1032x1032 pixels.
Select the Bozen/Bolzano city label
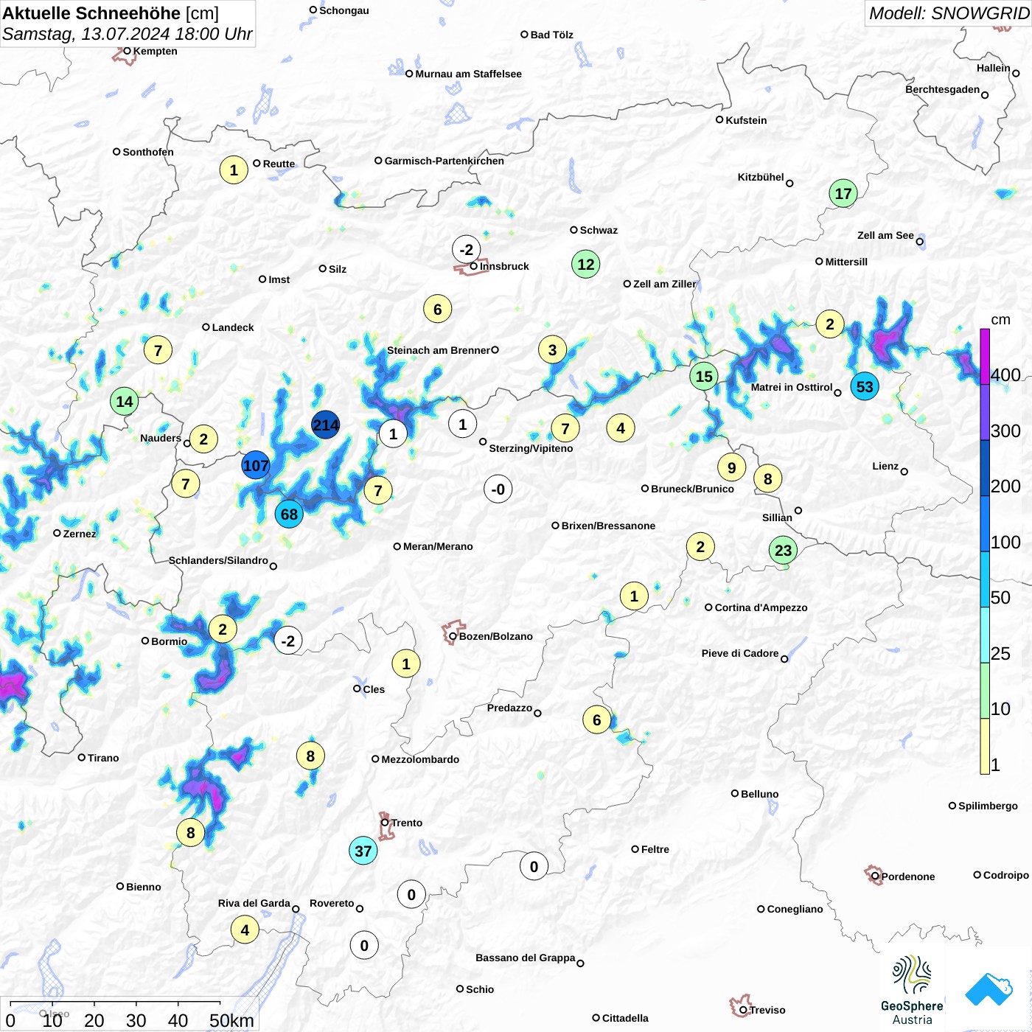pos(496,636)
